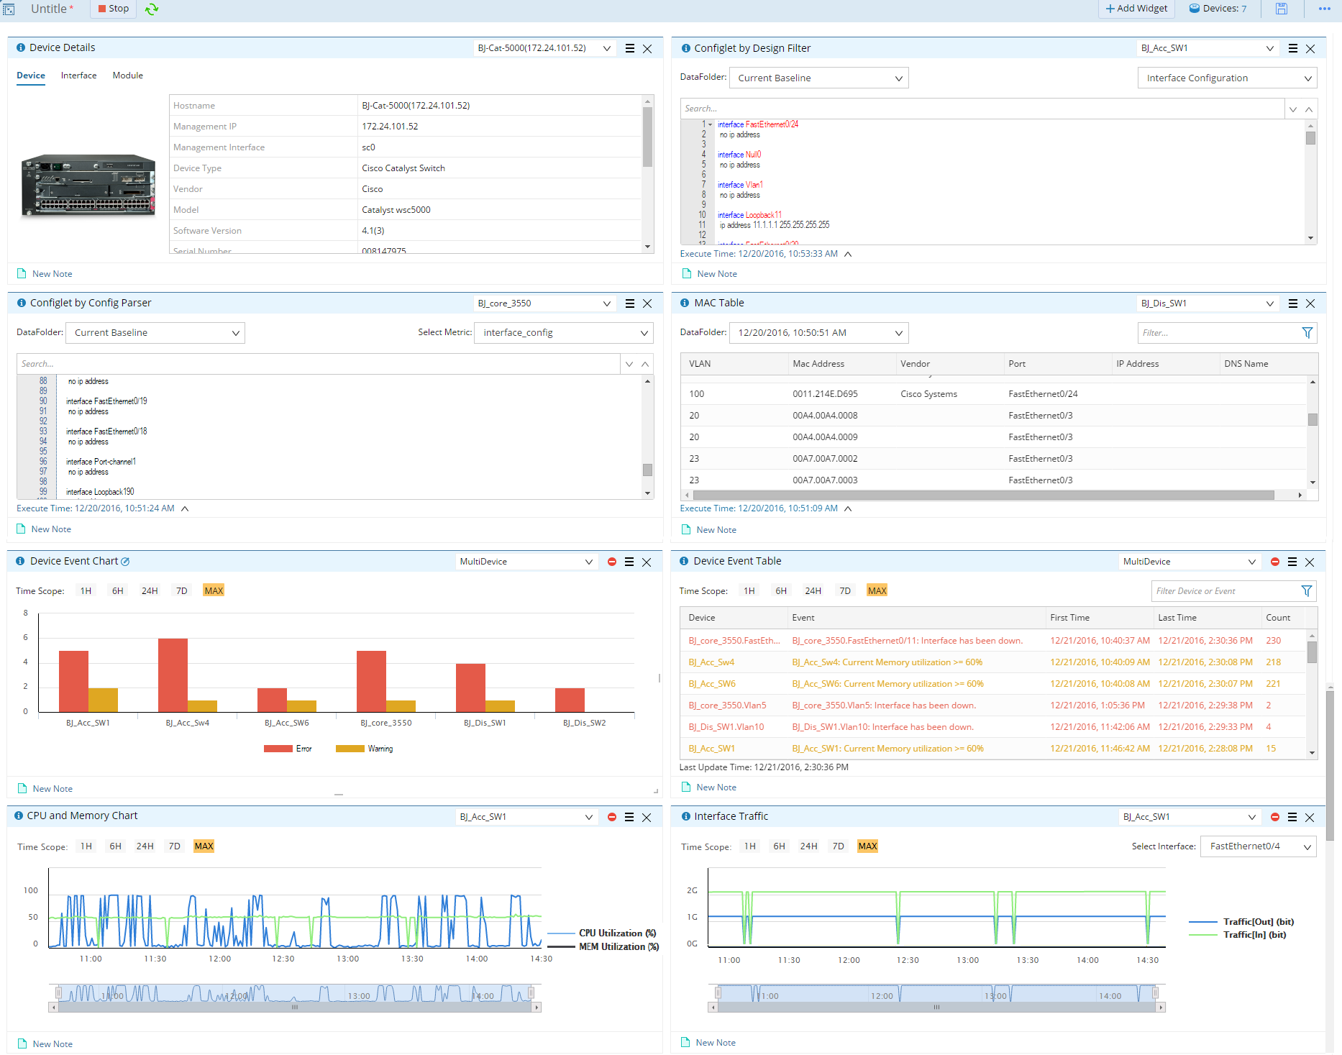Select 7D time scope in Device Event Table
This screenshot has height=1055, width=1342.
coord(844,591)
